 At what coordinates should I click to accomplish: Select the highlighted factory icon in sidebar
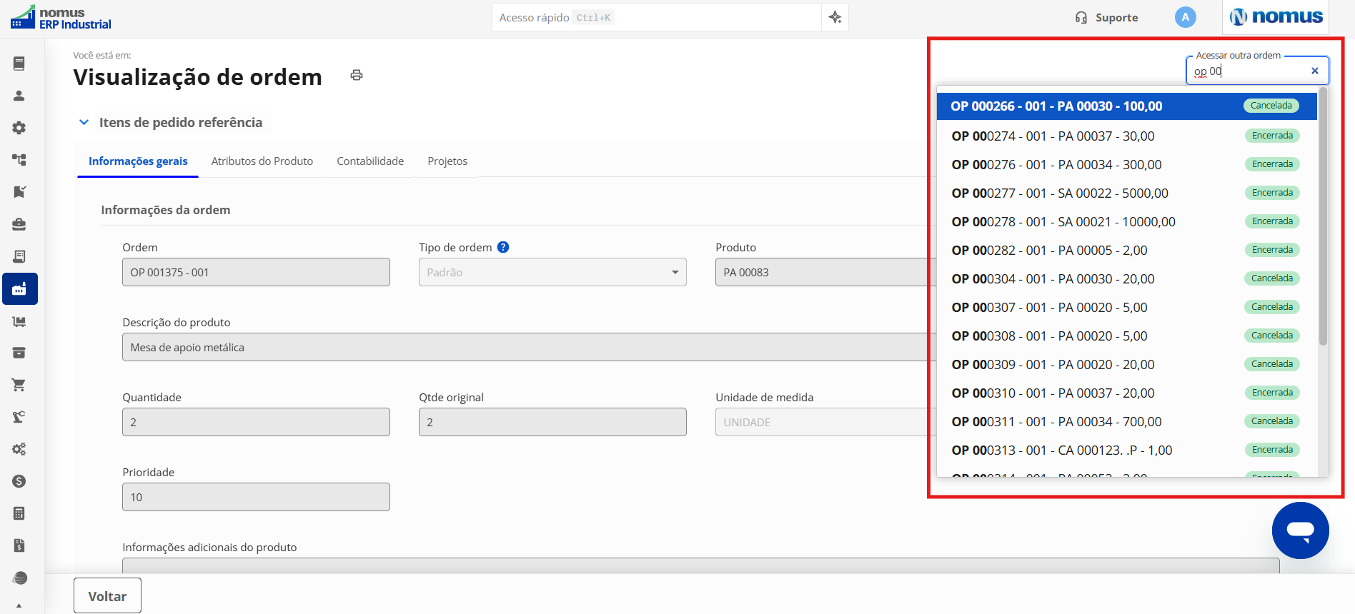coord(19,288)
